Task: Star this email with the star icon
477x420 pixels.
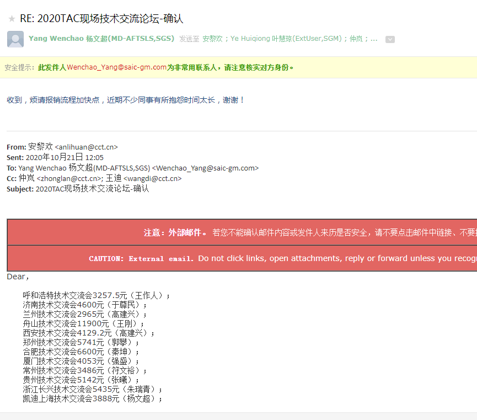Action: pos(12,19)
